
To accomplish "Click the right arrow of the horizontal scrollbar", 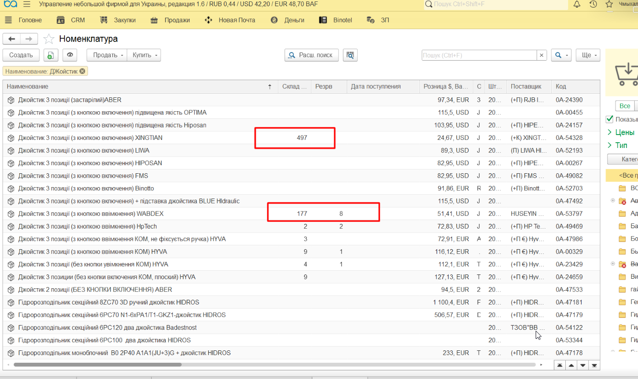I will click(541, 365).
